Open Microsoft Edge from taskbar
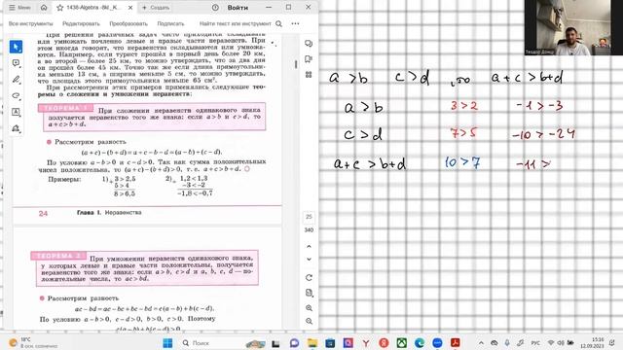Viewport: 623px width, 350px height. 420,343
